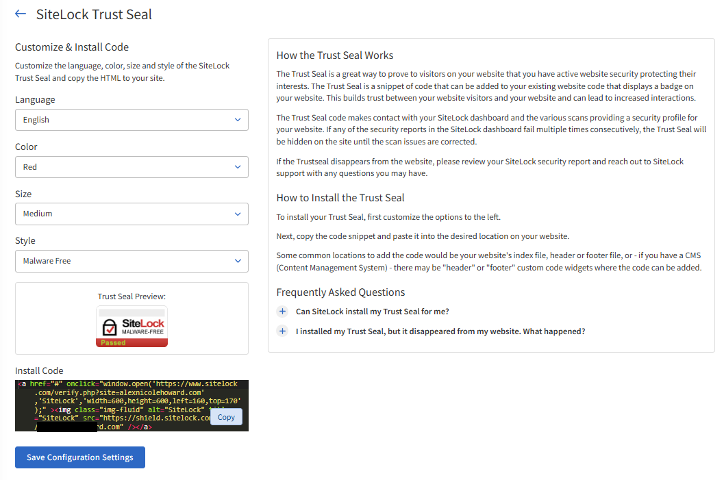Expand the 'Can SiteLock install' FAQ plus icon
Viewport: 724px width, 480px height.
coord(282,312)
